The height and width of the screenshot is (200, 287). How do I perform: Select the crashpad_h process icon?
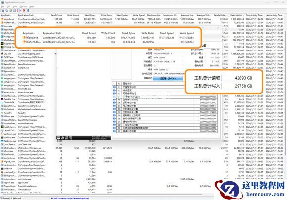coord(2,172)
